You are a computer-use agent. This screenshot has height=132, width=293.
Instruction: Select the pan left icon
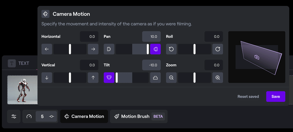pos(109,49)
